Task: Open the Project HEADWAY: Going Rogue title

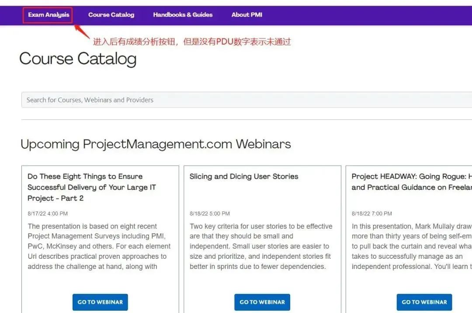Action: pyautogui.click(x=411, y=182)
